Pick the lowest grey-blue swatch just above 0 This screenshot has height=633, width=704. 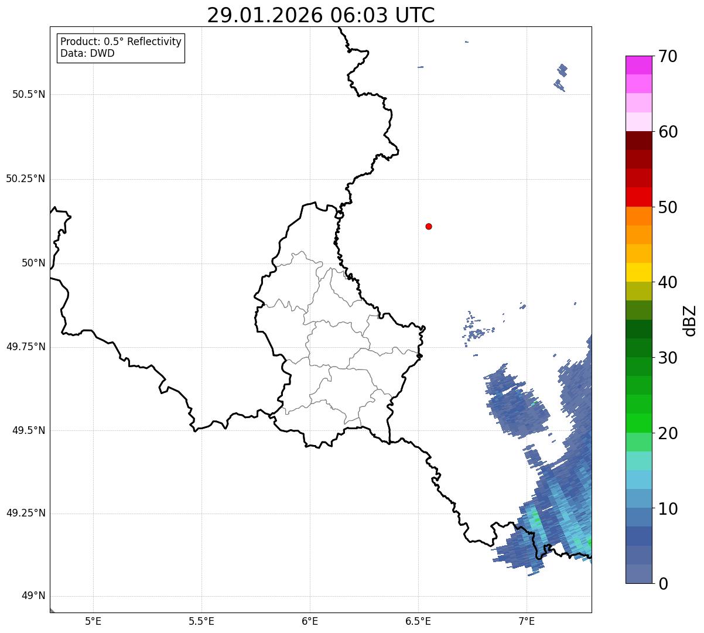pos(638,574)
